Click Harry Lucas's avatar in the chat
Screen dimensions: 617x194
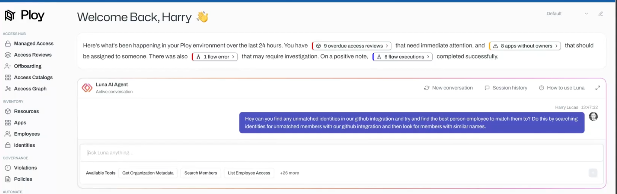tap(593, 116)
